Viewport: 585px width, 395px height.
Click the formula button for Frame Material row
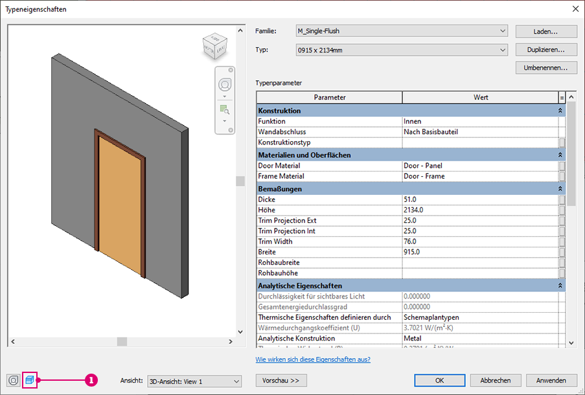(562, 176)
